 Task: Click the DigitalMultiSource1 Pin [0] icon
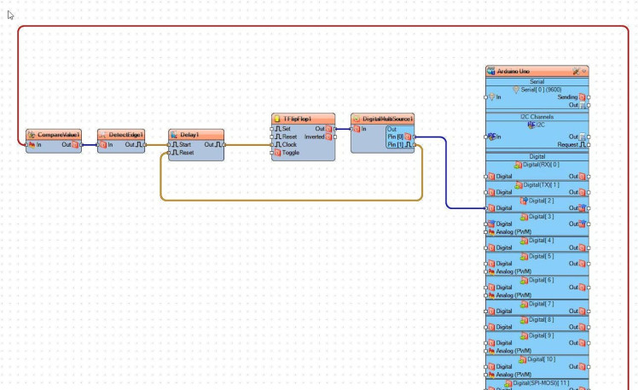408,137
